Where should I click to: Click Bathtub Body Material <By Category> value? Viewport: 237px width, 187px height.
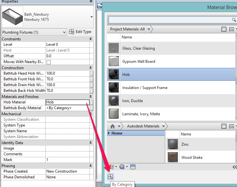pos(68,108)
